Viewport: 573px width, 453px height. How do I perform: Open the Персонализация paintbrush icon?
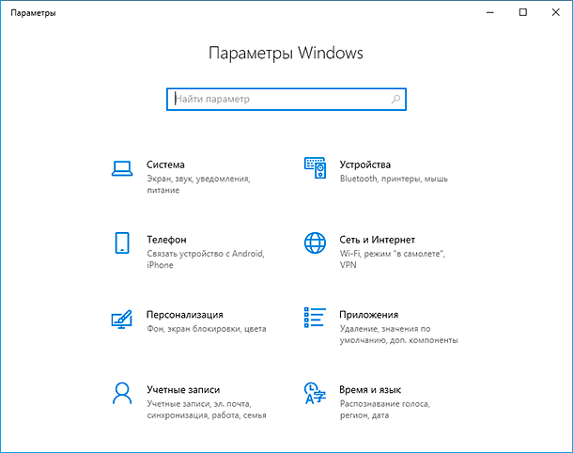coord(122,320)
